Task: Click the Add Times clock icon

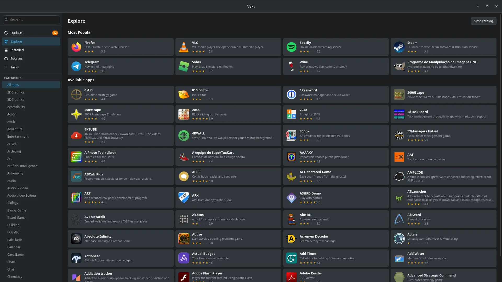Action: point(291,258)
